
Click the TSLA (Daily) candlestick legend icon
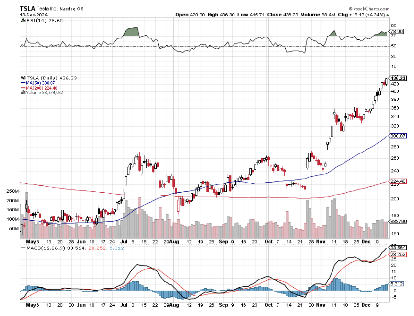pyautogui.click(x=23, y=78)
